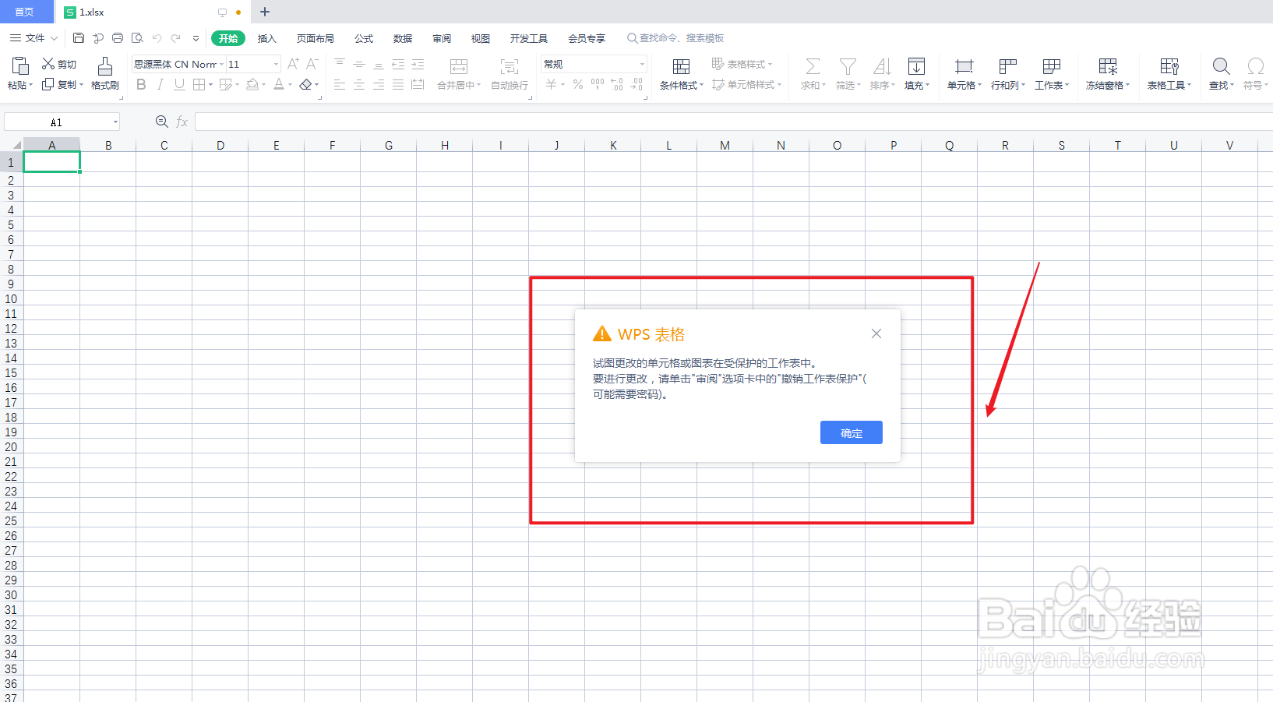Close the WPS 表格 warning dialog with X

tap(876, 333)
